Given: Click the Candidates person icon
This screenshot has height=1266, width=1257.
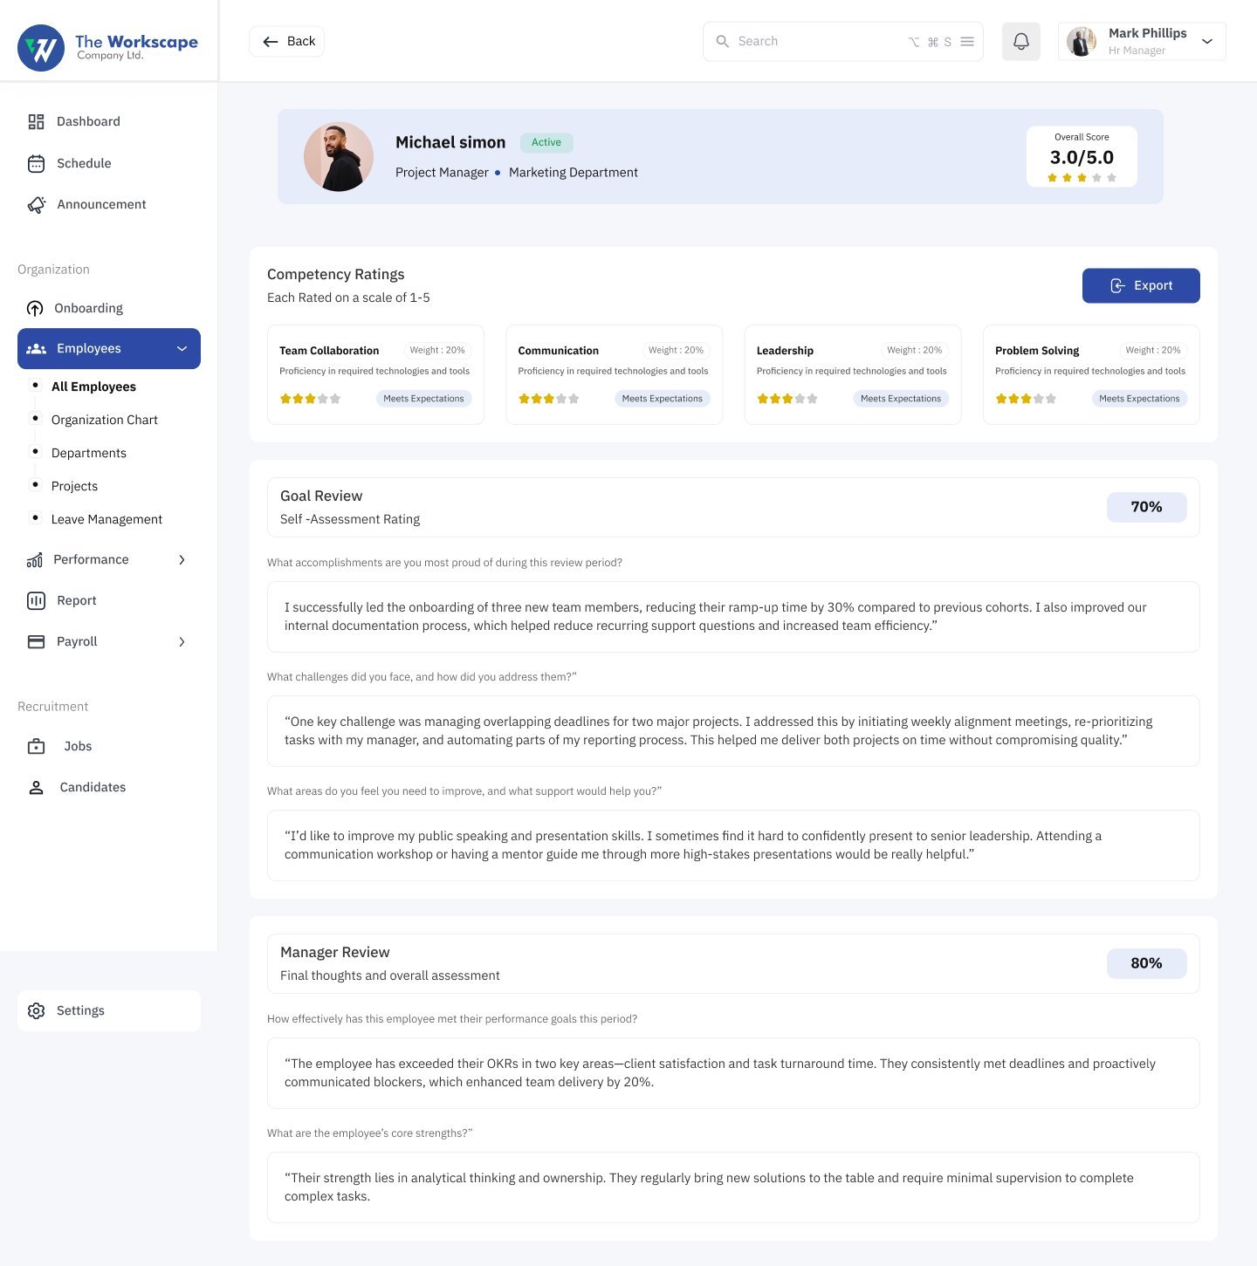Looking at the screenshot, I should point(36,787).
